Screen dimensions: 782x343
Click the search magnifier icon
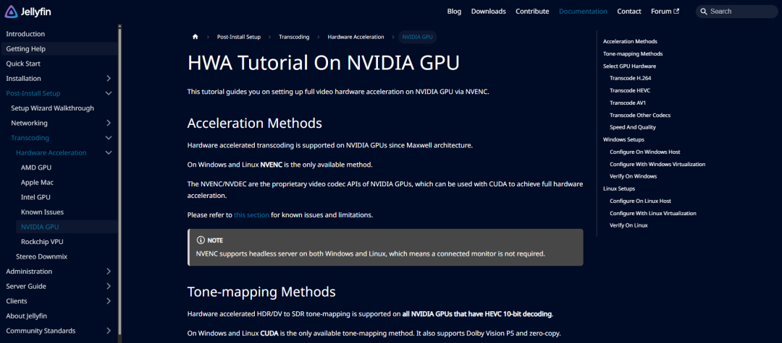pos(704,12)
